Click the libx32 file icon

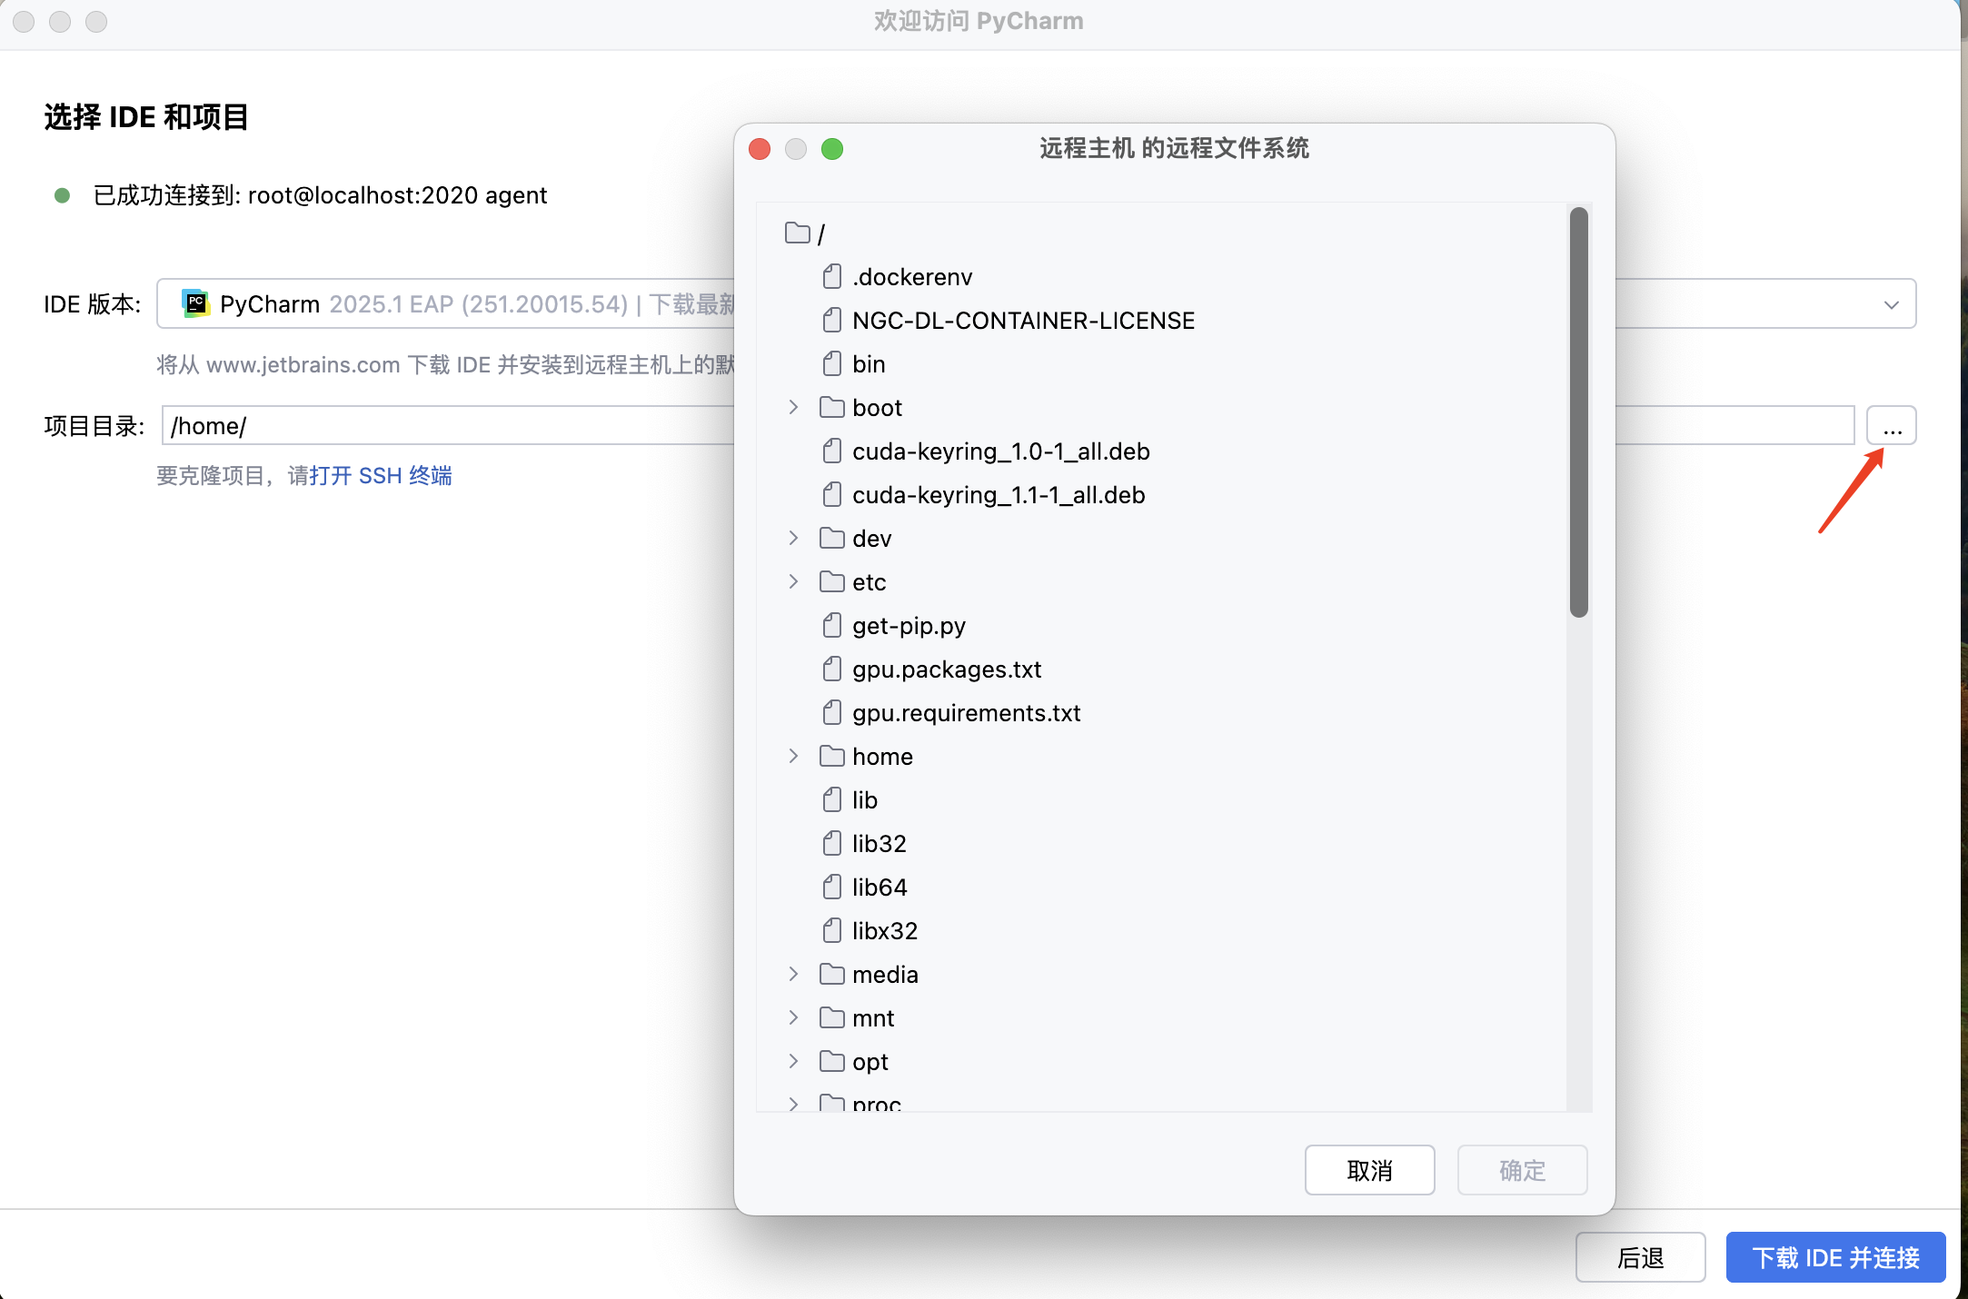[831, 931]
